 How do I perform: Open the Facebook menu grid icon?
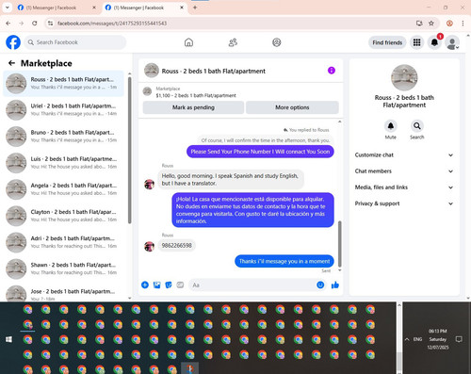pyautogui.click(x=416, y=42)
